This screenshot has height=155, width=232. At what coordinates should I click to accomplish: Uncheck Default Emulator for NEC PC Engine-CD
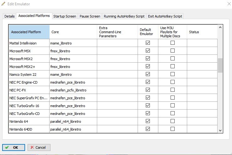[x=148, y=82]
